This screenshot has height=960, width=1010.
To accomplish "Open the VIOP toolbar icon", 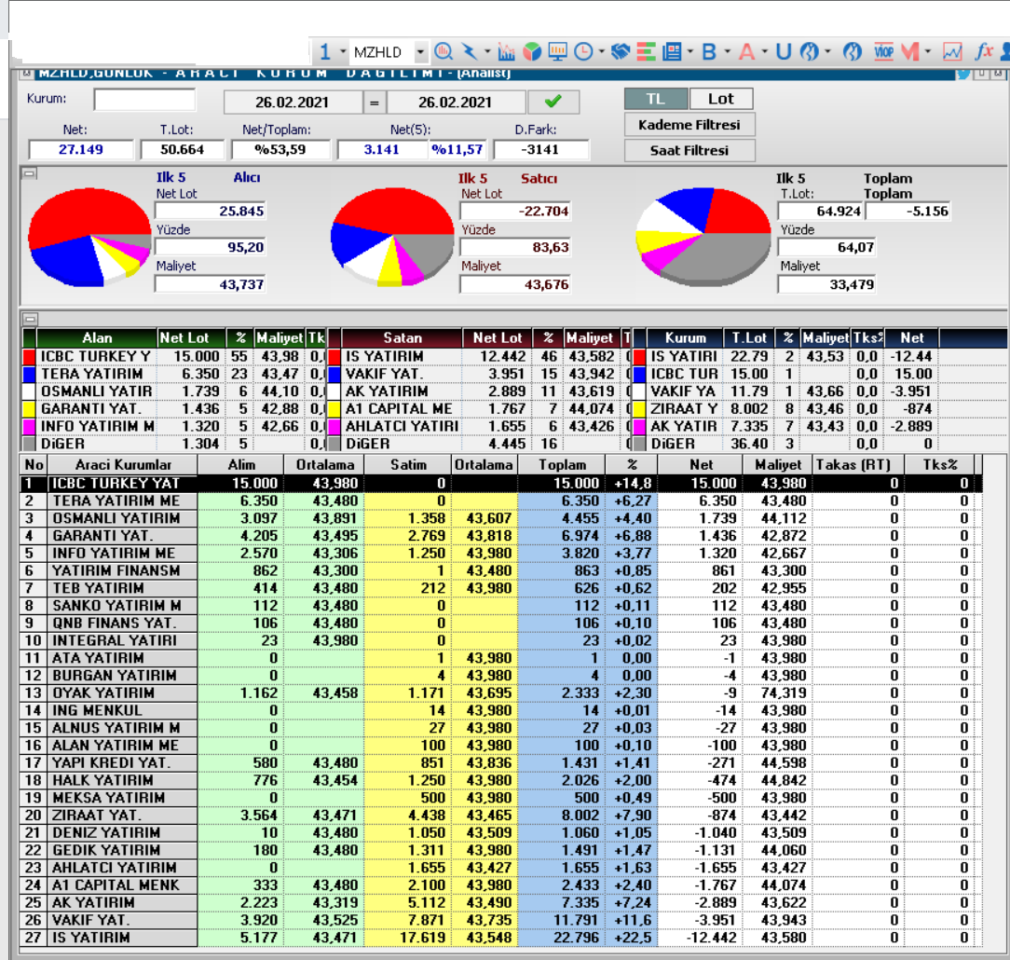I will pyautogui.click(x=883, y=51).
